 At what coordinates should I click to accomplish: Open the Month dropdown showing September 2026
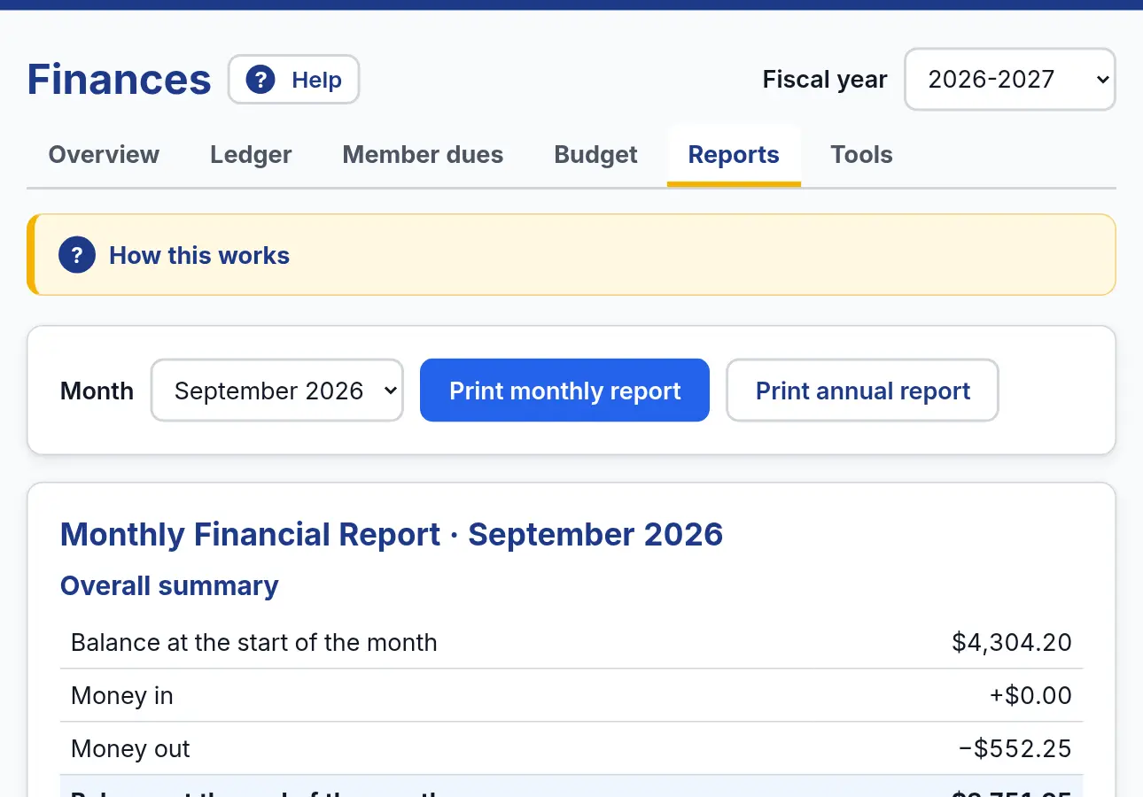pos(277,391)
